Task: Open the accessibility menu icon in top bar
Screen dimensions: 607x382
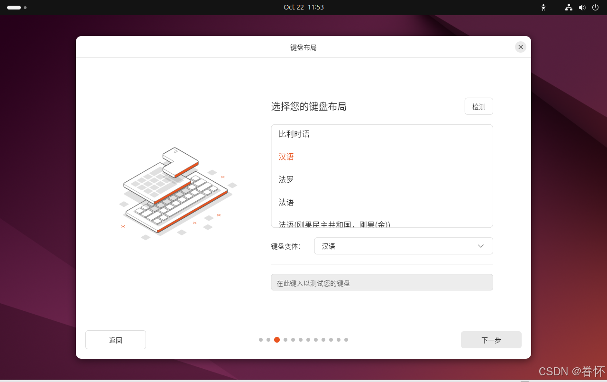Action: click(x=543, y=8)
